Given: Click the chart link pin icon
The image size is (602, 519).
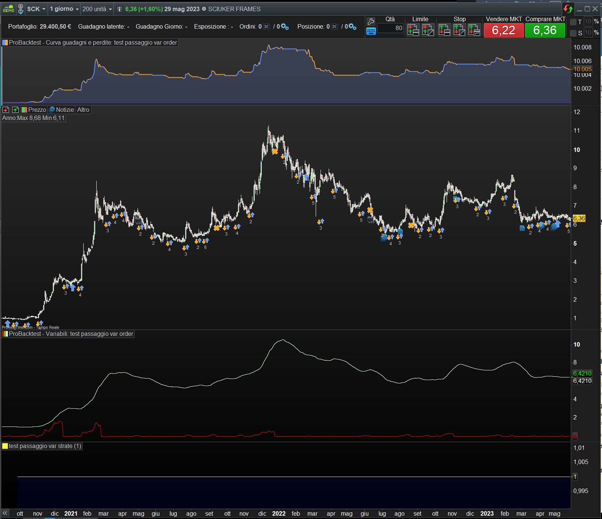Looking at the screenshot, I should point(21,9).
